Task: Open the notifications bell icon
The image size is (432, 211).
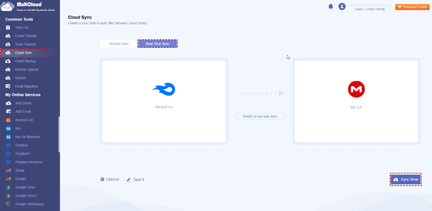Action: pyautogui.click(x=330, y=6)
